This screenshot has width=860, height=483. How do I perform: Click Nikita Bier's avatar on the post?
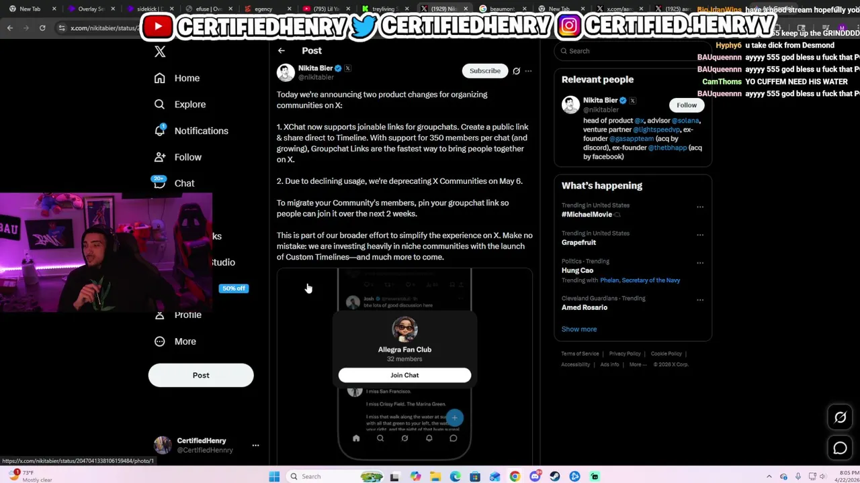click(286, 72)
